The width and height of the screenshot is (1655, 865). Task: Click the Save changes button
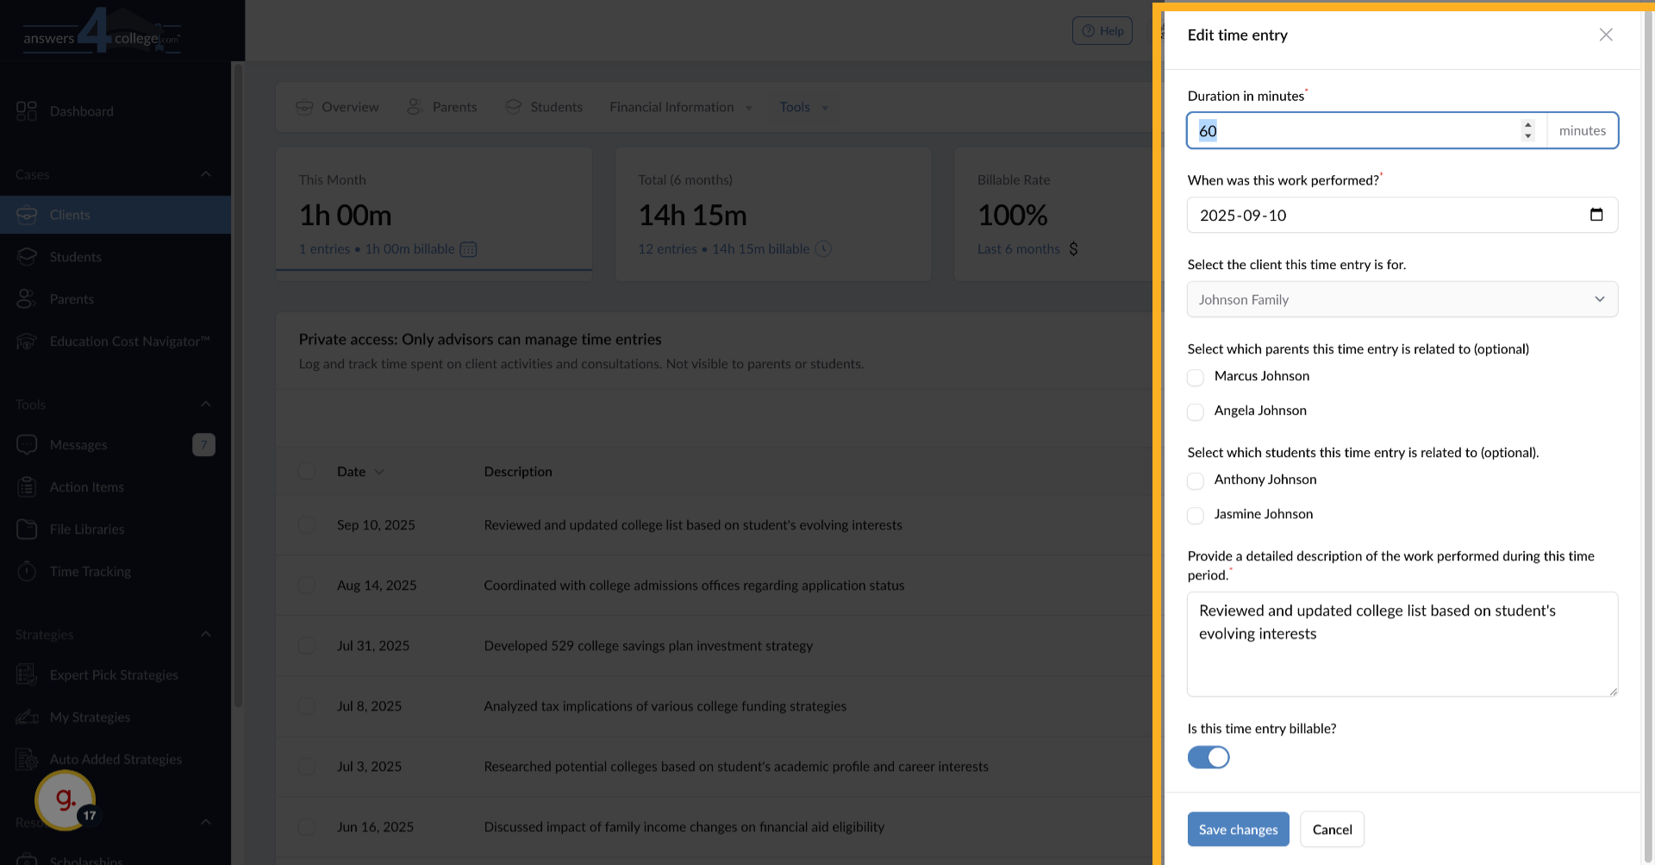coord(1238,830)
